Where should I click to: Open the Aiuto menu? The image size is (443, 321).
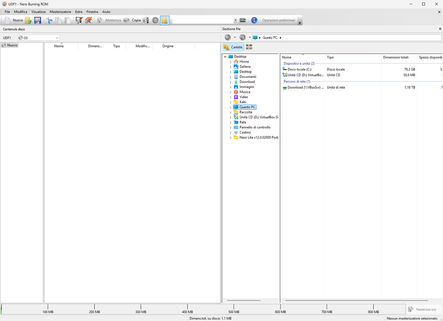coord(106,12)
